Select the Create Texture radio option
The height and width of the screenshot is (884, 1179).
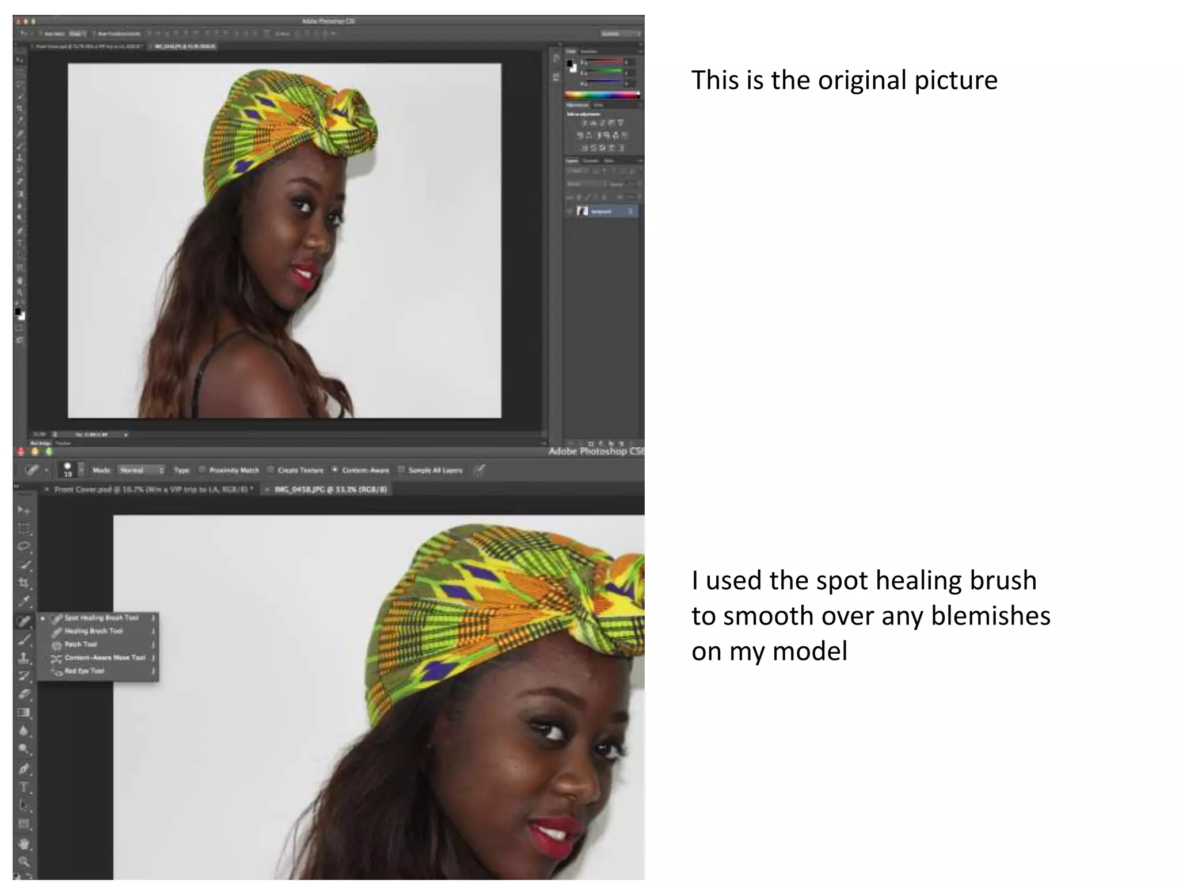tap(270, 470)
